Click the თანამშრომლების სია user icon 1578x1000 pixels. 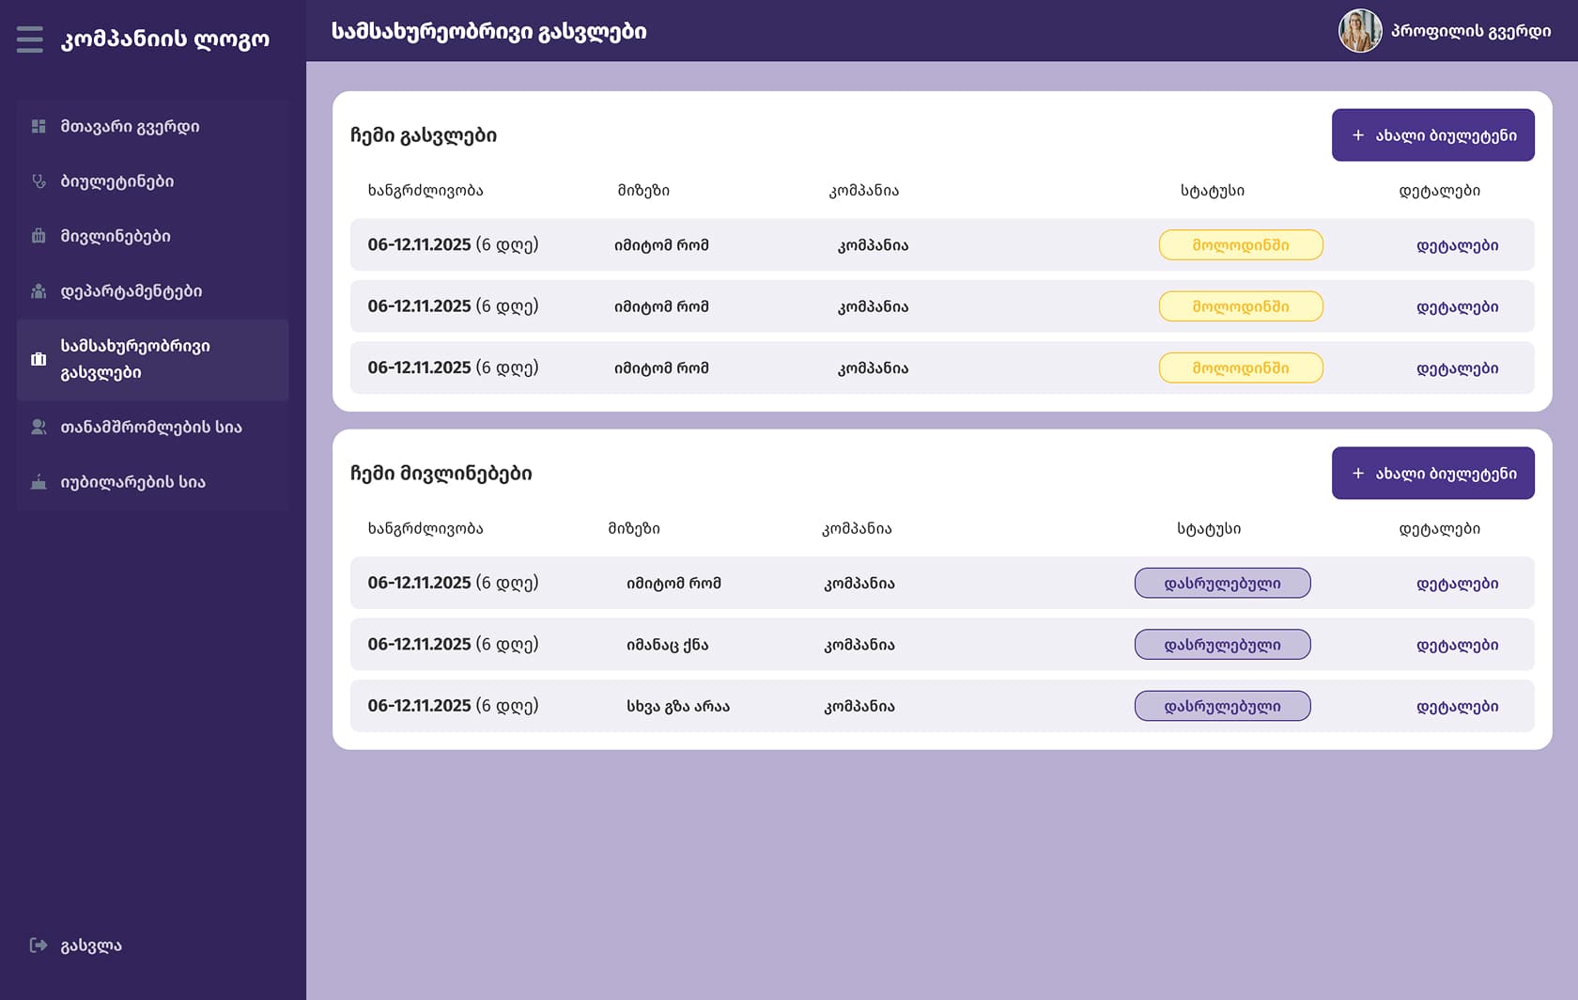pos(39,427)
